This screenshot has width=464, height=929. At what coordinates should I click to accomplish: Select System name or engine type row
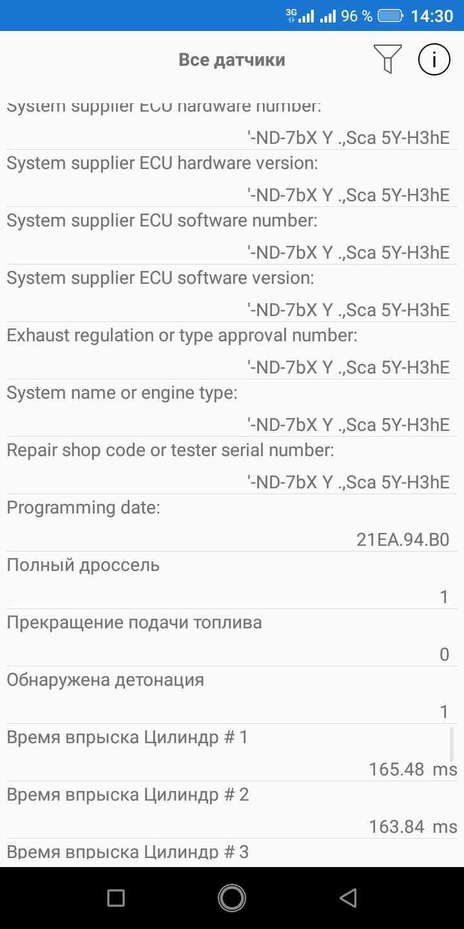(232, 408)
